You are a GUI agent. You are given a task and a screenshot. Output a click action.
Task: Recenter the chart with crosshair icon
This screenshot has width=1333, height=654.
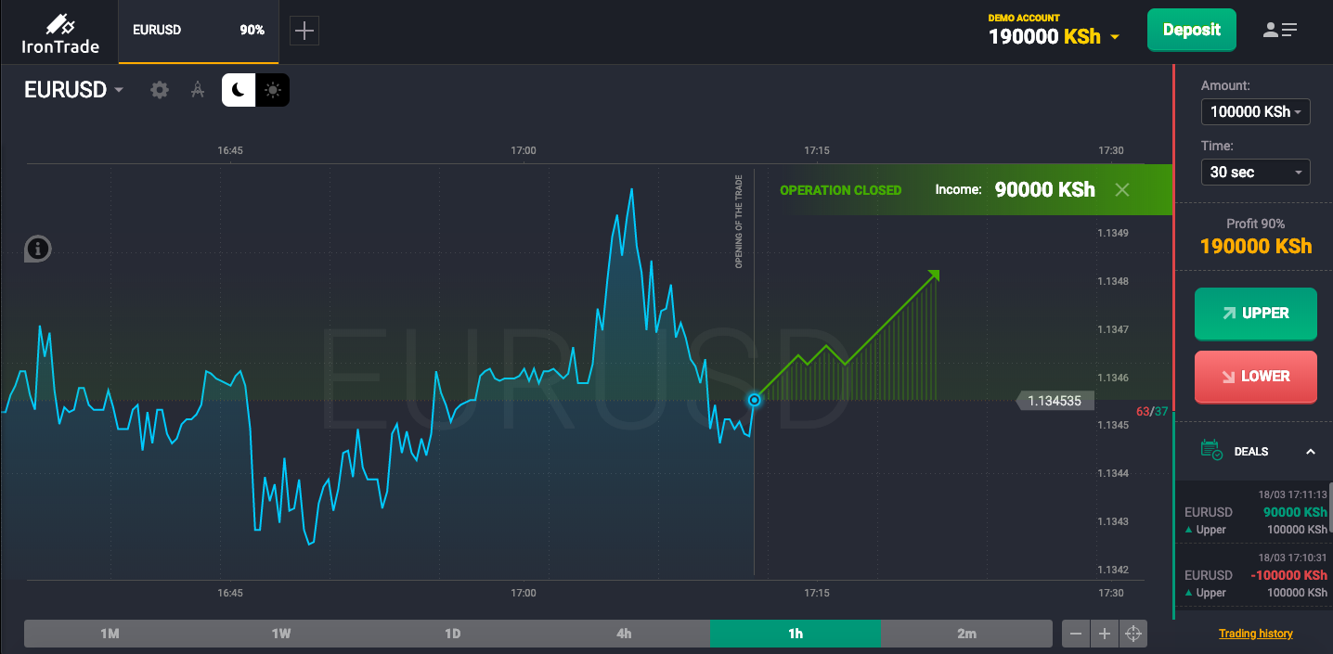coord(1133,634)
